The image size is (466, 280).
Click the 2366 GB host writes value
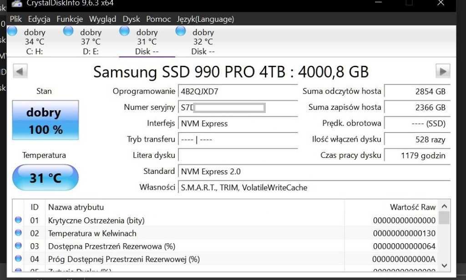coord(417,107)
